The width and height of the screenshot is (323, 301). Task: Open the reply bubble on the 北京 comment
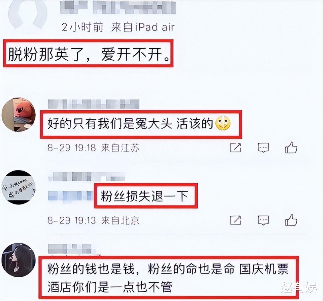point(263,221)
